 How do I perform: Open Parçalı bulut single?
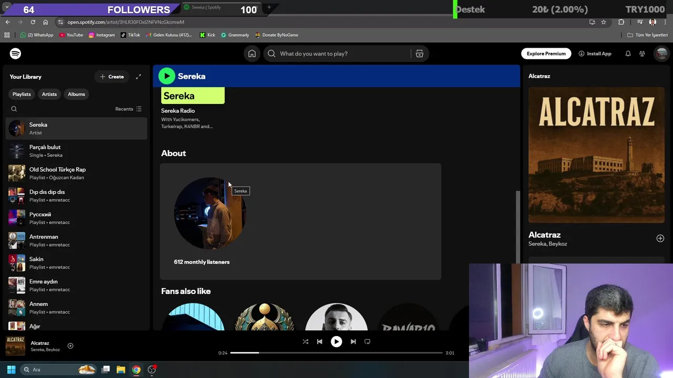(x=77, y=151)
